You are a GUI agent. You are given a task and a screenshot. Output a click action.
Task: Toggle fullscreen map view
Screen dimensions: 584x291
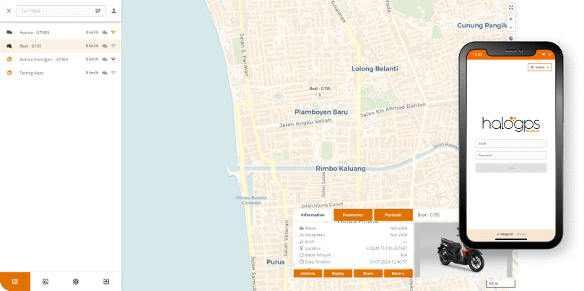coord(511,7)
